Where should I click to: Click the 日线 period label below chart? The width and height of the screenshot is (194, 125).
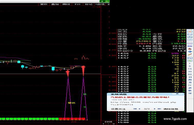[x=108, y=122]
